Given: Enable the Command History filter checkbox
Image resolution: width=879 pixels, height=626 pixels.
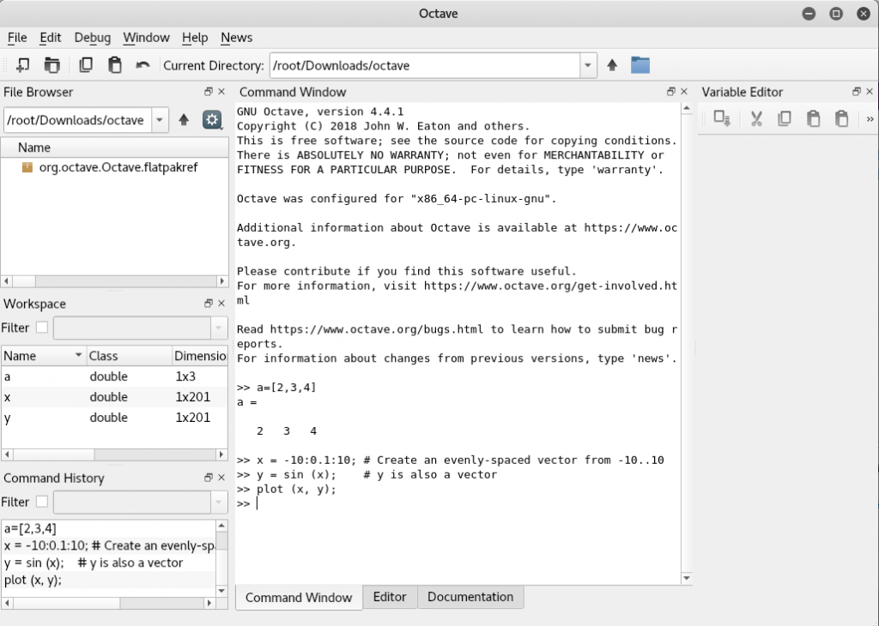Looking at the screenshot, I should pyautogui.click(x=42, y=502).
